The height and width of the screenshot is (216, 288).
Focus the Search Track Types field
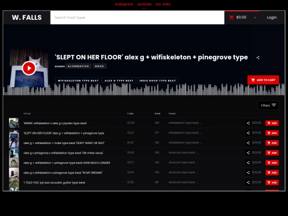(137, 18)
